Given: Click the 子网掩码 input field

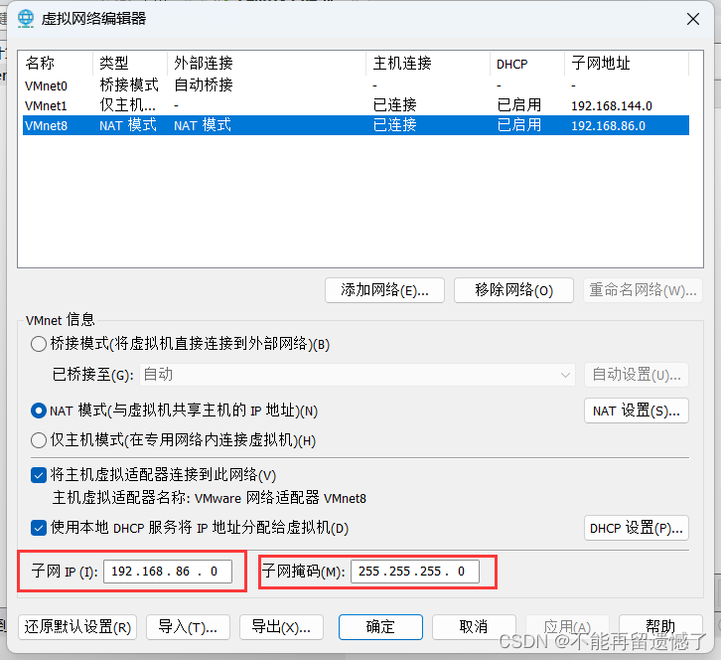Looking at the screenshot, I should 415,572.
